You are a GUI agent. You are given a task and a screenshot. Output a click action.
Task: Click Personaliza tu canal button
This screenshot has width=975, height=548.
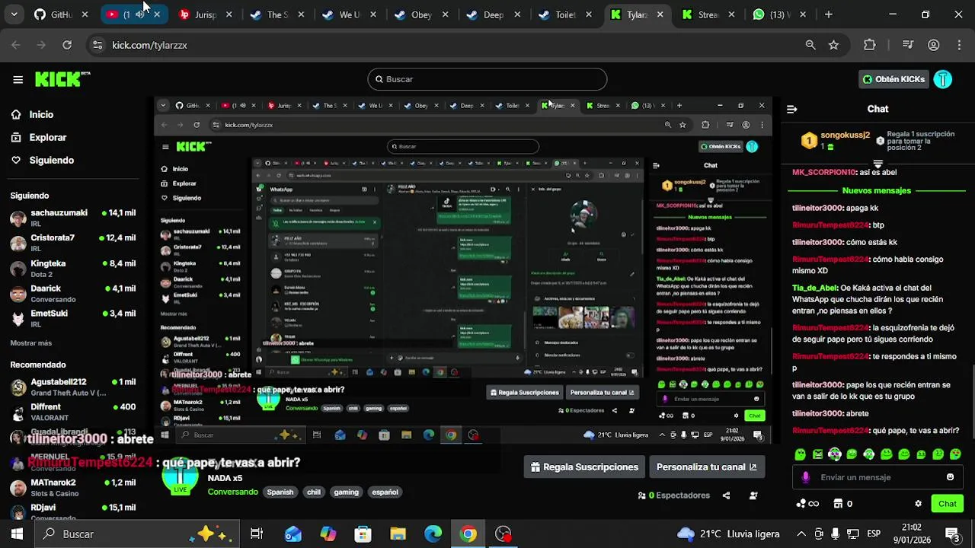coord(706,467)
